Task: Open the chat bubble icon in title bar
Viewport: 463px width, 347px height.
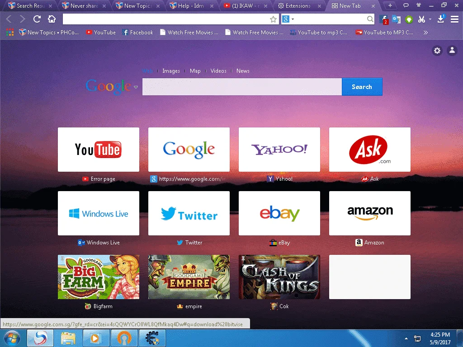Action: 406,5
